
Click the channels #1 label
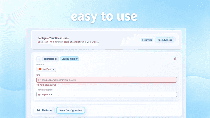coord(50,59)
